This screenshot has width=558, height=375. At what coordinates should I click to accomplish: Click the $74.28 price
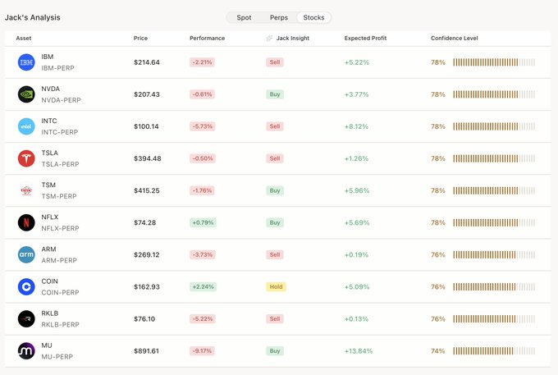coord(145,222)
